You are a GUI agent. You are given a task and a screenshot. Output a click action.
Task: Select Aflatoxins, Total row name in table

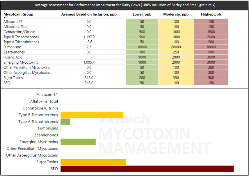(x=16, y=27)
